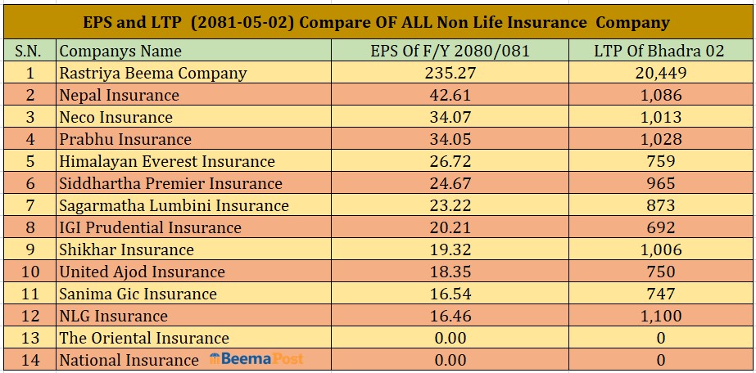Click the BeemaPost logo watermark
This screenshot has width=756, height=373.
pyautogui.click(x=256, y=359)
